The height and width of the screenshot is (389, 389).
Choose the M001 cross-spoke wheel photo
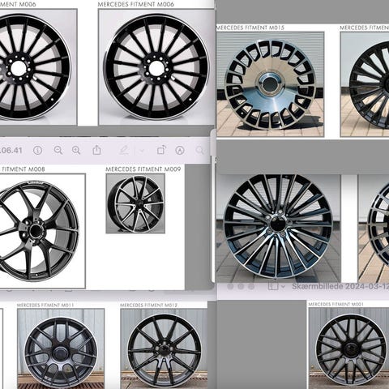(349, 348)
